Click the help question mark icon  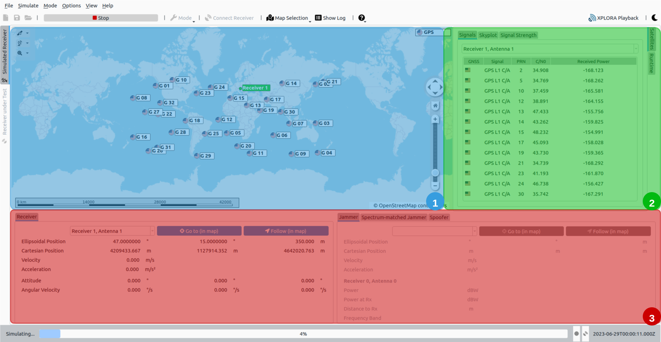[361, 18]
